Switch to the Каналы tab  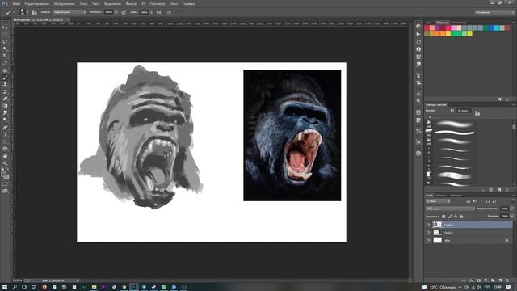click(441, 196)
